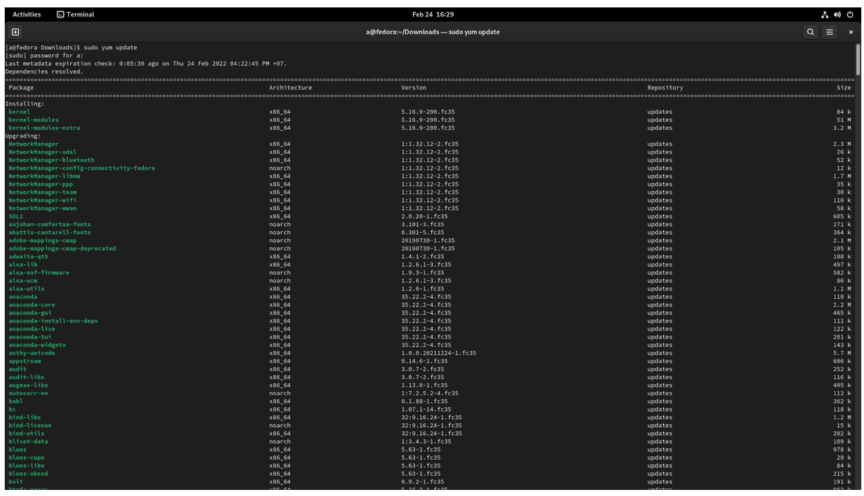Select the kernel package name

click(19, 112)
